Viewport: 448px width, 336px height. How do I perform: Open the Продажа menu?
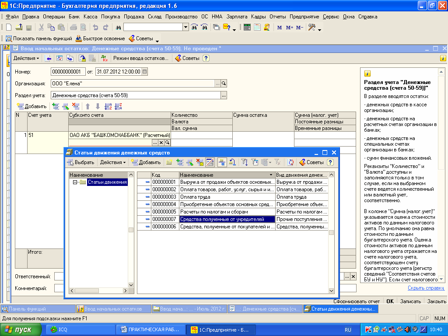134,17
